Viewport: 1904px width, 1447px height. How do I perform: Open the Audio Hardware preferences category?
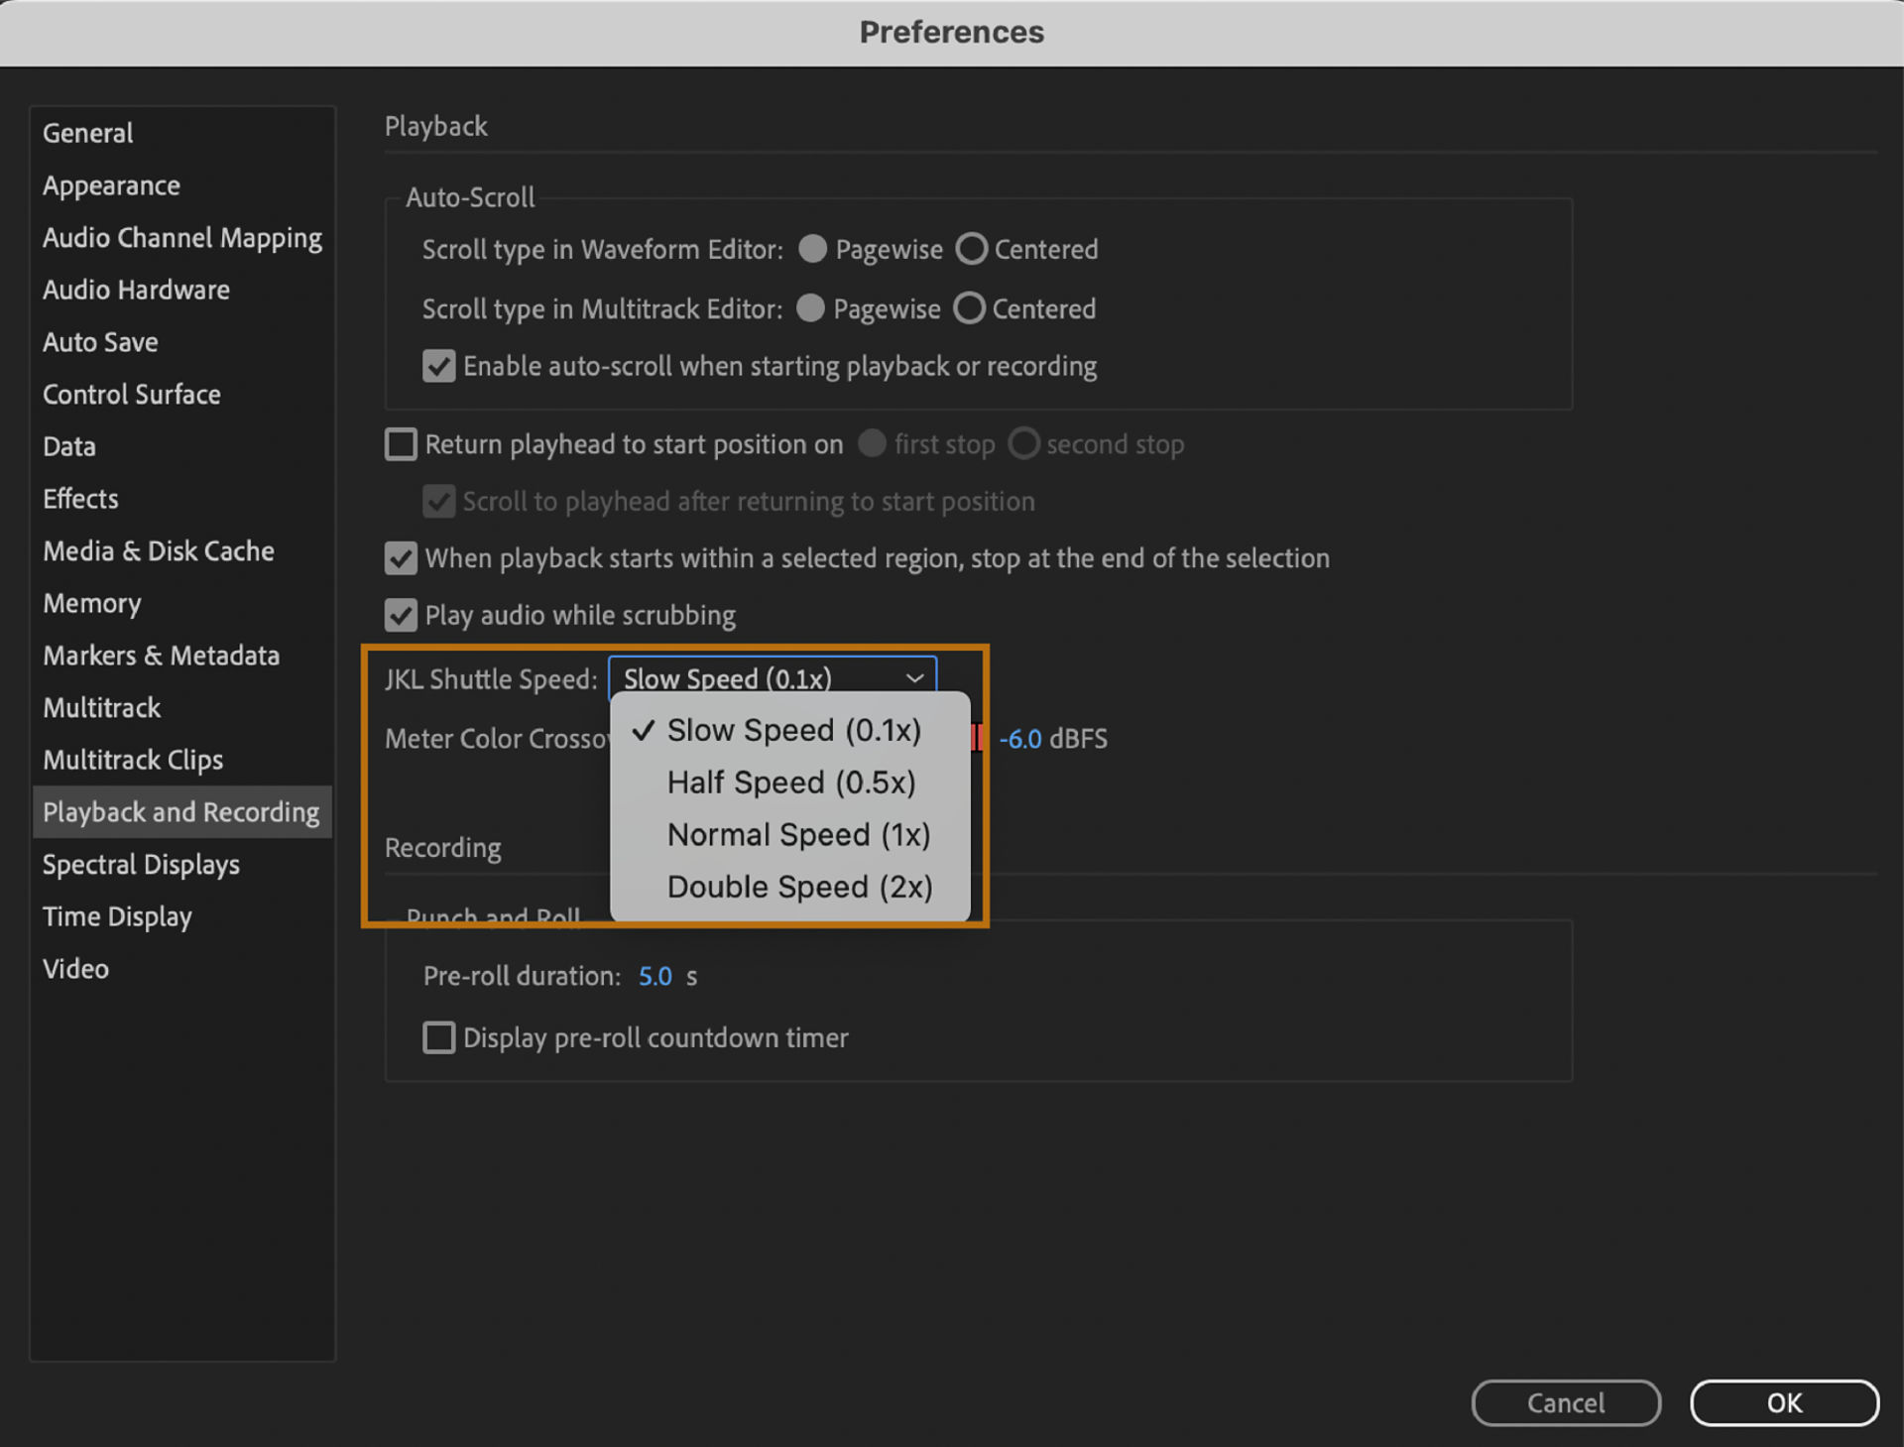click(136, 291)
